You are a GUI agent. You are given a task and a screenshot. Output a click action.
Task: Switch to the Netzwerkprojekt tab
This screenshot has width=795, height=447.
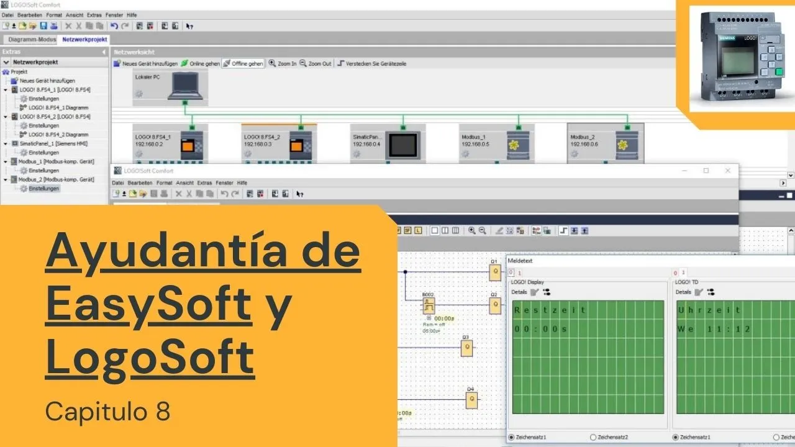(85, 39)
